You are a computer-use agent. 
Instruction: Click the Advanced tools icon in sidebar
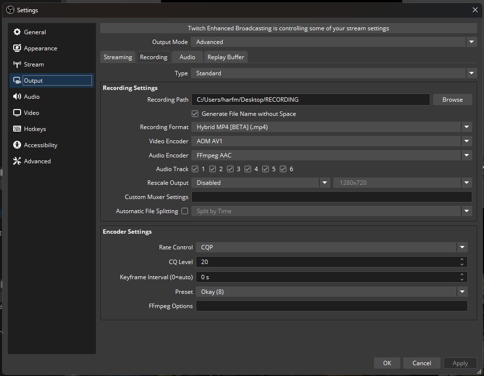(x=17, y=161)
